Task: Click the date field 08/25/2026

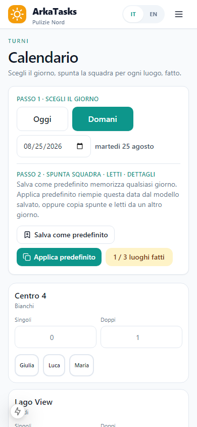Action: [54, 146]
